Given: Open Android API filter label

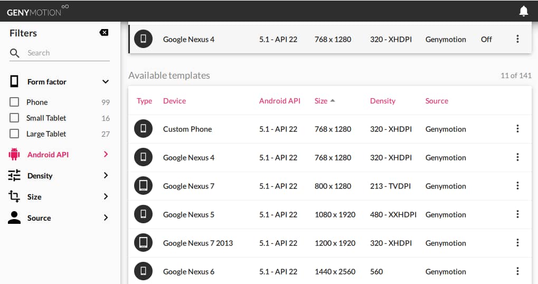Looking at the screenshot, I should click(48, 155).
